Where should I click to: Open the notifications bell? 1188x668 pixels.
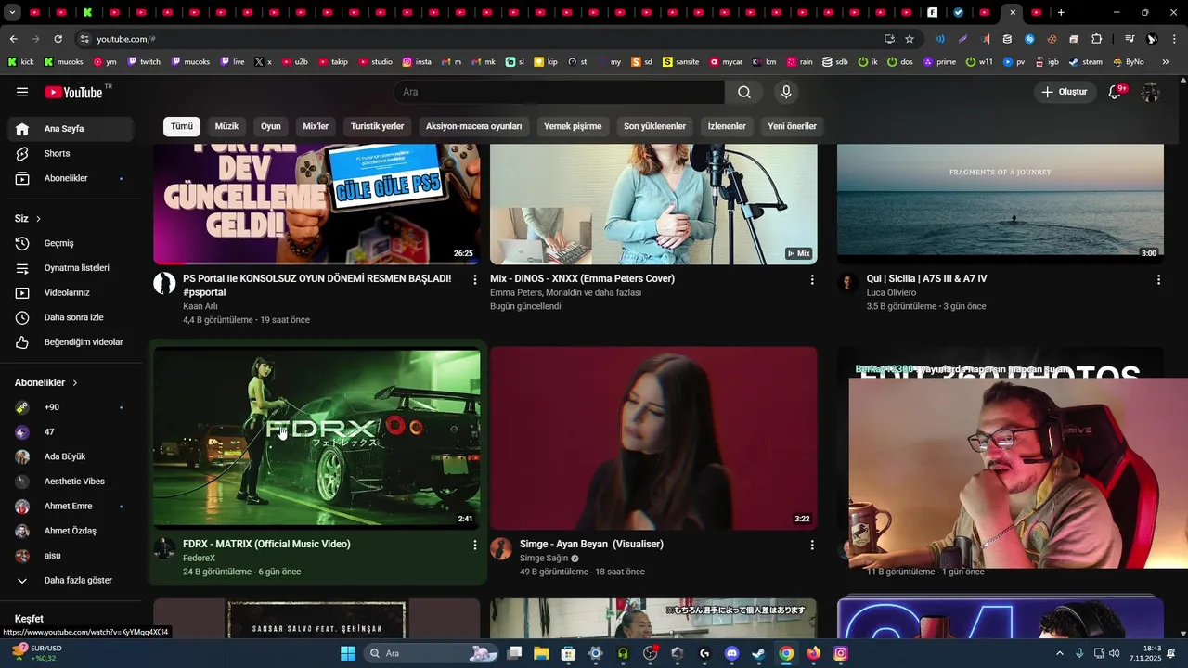(1116, 92)
